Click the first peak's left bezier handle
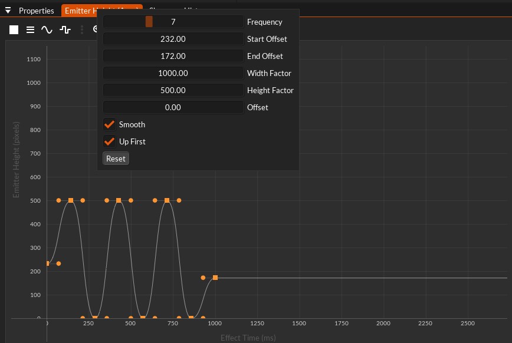This screenshot has height=343, width=512. (x=58, y=200)
